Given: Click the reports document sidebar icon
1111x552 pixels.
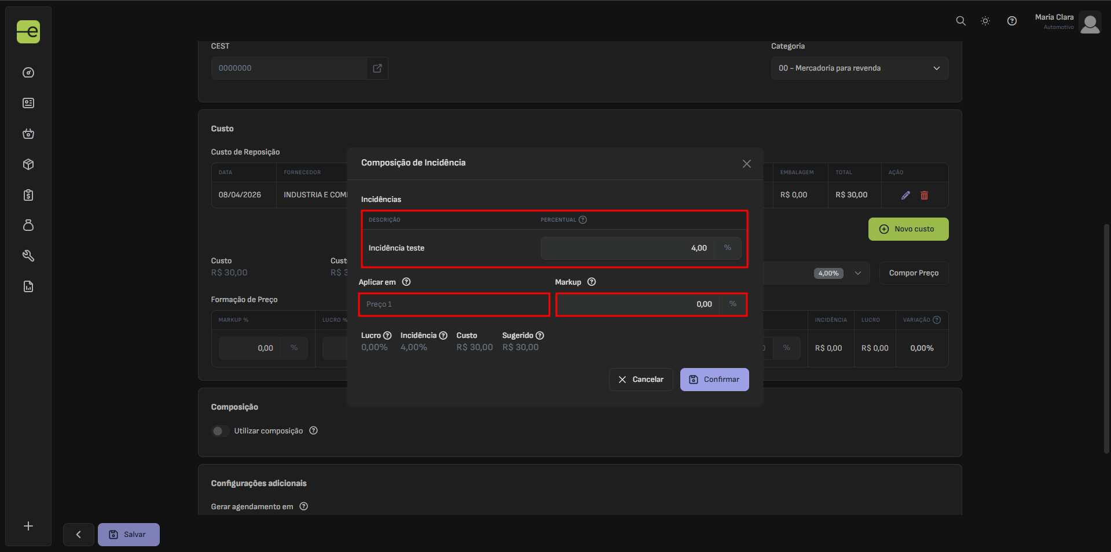Looking at the screenshot, I should click(x=28, y=286).
